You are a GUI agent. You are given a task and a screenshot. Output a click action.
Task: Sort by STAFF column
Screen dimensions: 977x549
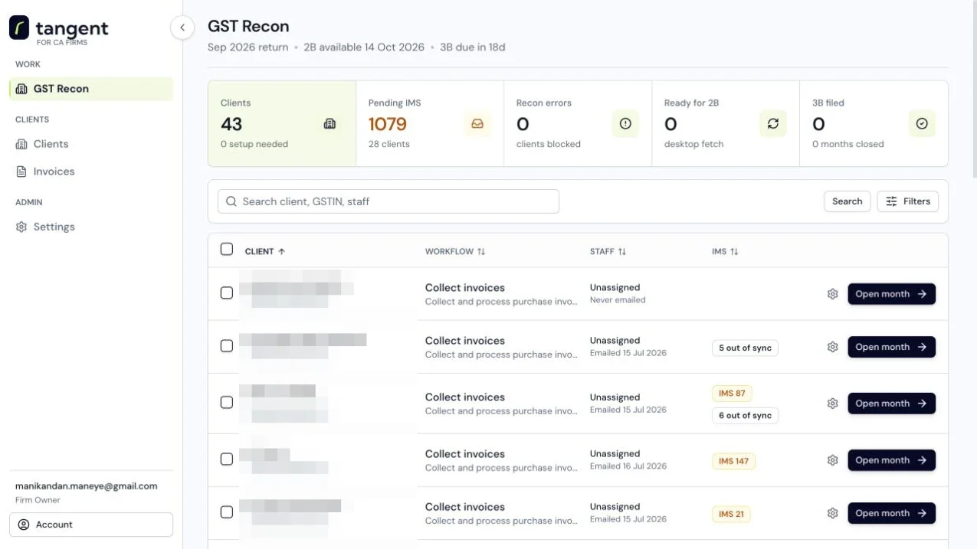(x=608, y=251)
